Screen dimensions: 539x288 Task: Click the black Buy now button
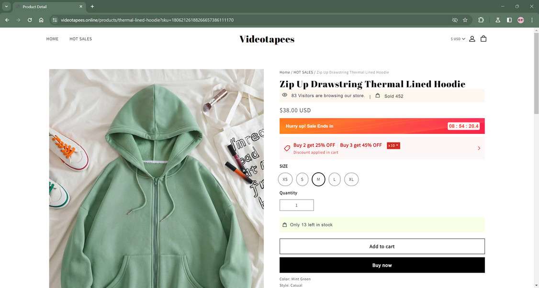[382, 265]
